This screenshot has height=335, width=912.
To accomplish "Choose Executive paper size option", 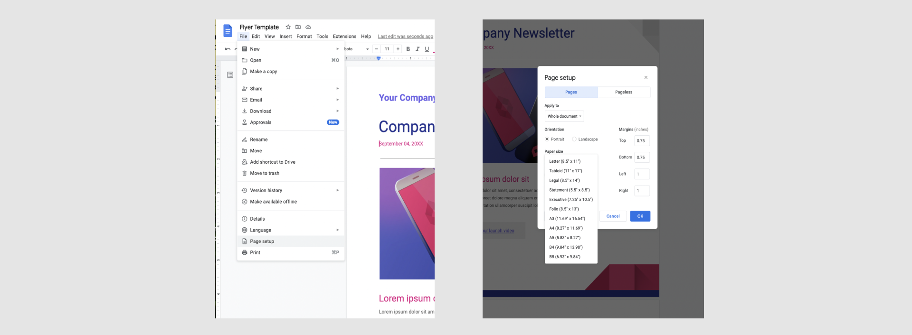I will coord(571,199).
